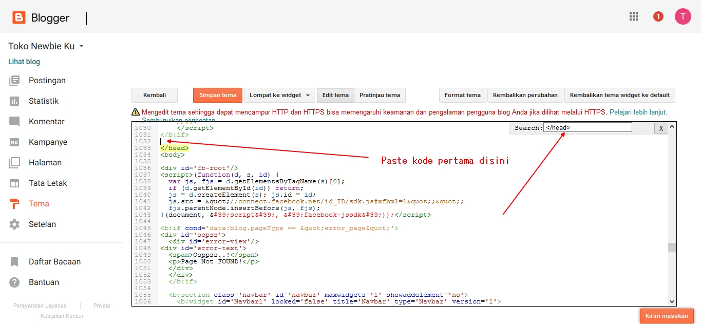Open the Pelajari lebih lanjut link
Viewport: 701px width, 324px height.
pos(638,112)
